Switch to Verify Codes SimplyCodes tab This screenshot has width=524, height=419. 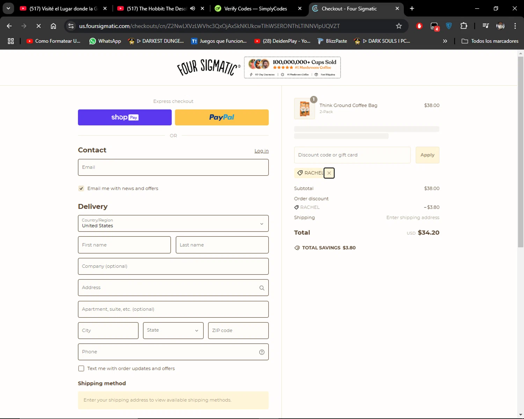click(255, 8)
